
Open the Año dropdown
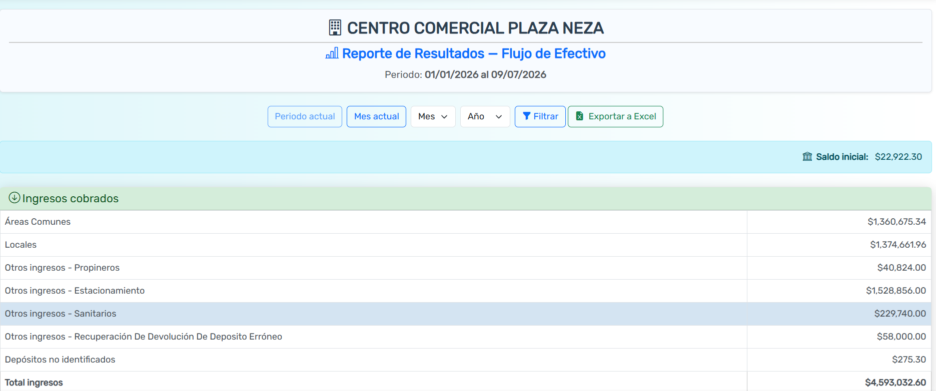click(485, 116)
